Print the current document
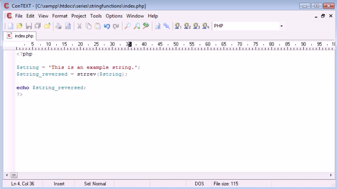This screenshot has width=337, height=189. [x=58, y=26]
